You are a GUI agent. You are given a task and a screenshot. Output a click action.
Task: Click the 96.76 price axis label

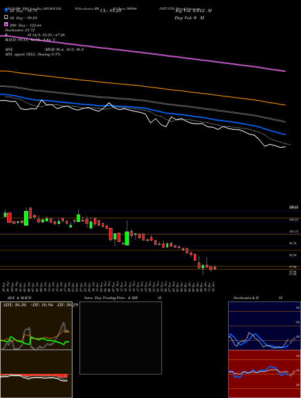tap(293, 243)
